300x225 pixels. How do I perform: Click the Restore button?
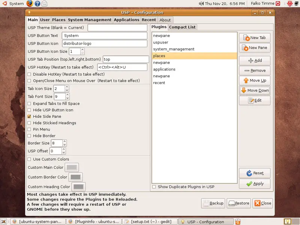pyautogui.click(x=239, y=203)
